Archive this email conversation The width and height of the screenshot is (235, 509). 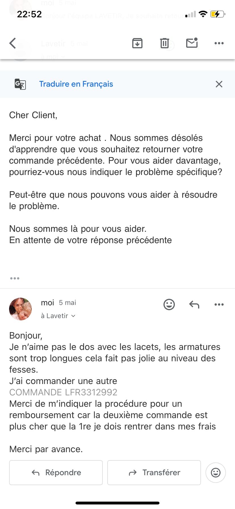pos(137,43)
